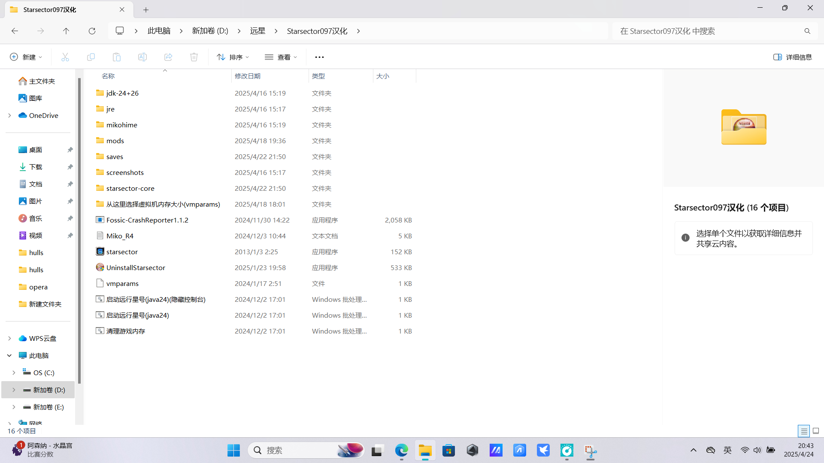This screenshot has height=463, width=824.
Task: Click 远星 in the breadcrumb path
Action: click(x=257, y=31)
